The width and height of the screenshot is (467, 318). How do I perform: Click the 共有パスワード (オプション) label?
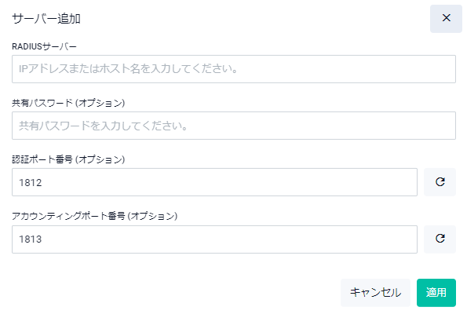click(68, 103)
